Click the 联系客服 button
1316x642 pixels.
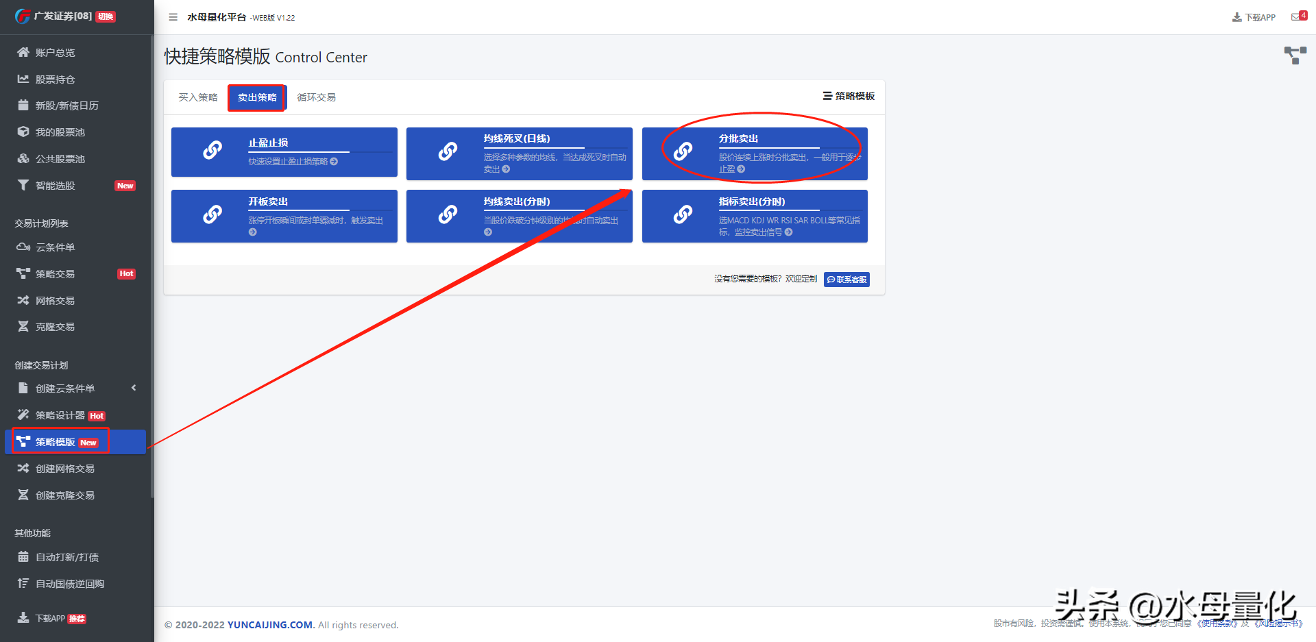click(846, 280)
